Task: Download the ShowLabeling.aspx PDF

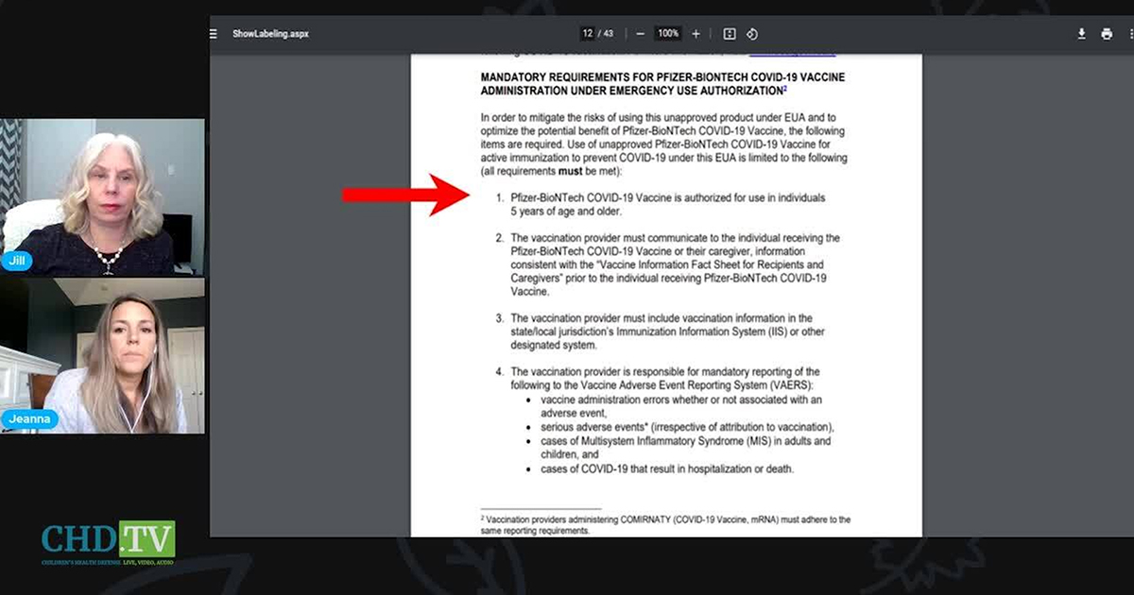Action: point(1081,33)
